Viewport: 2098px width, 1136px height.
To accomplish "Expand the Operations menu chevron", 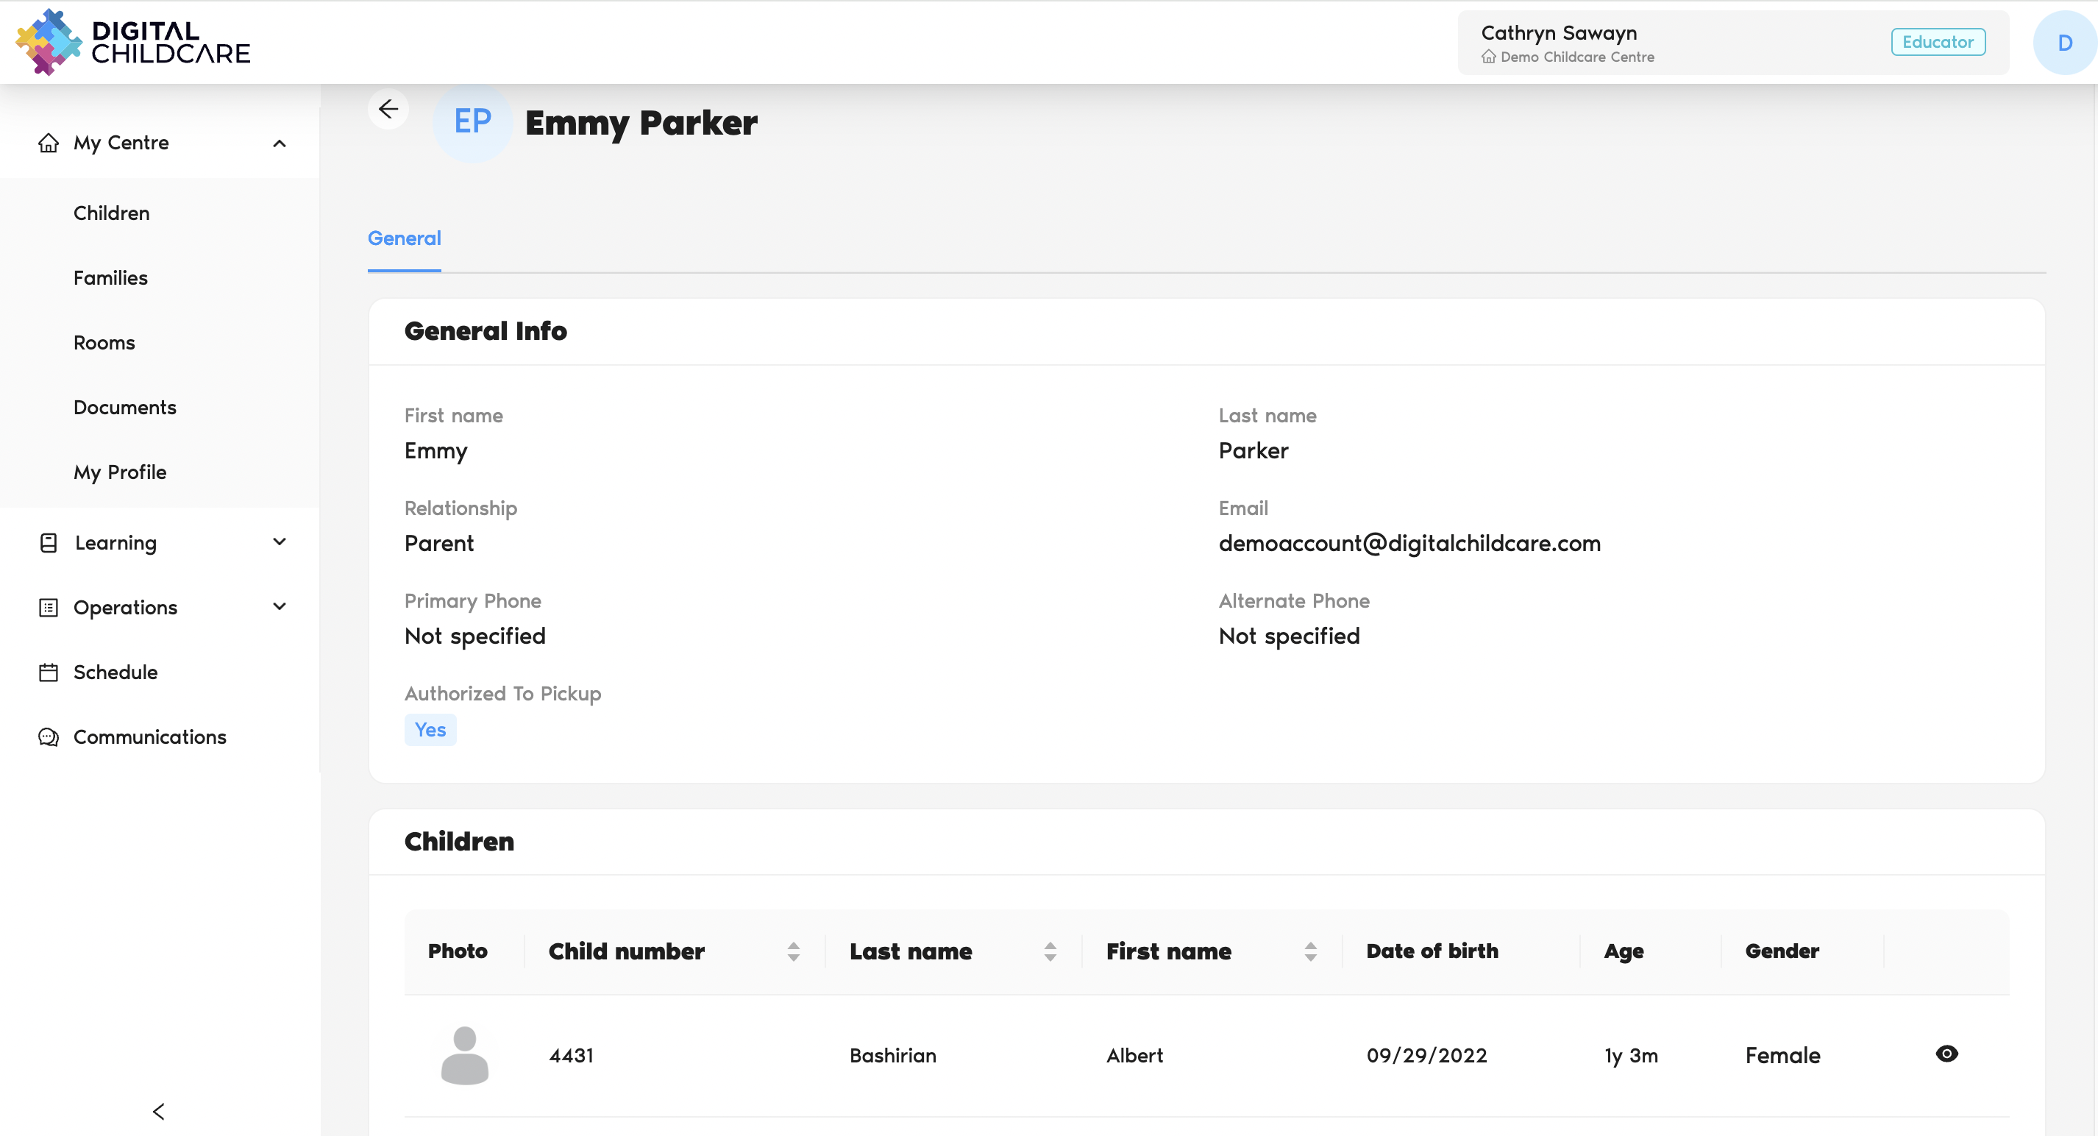I will 280,607.
